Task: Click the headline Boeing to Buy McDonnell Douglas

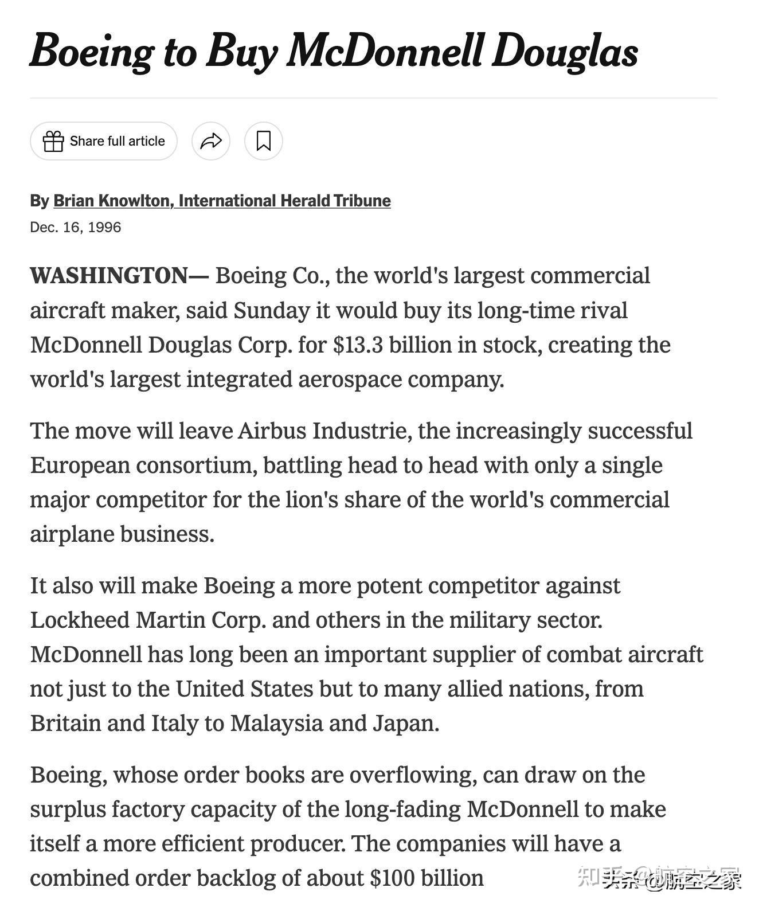Action: (334, 51)
